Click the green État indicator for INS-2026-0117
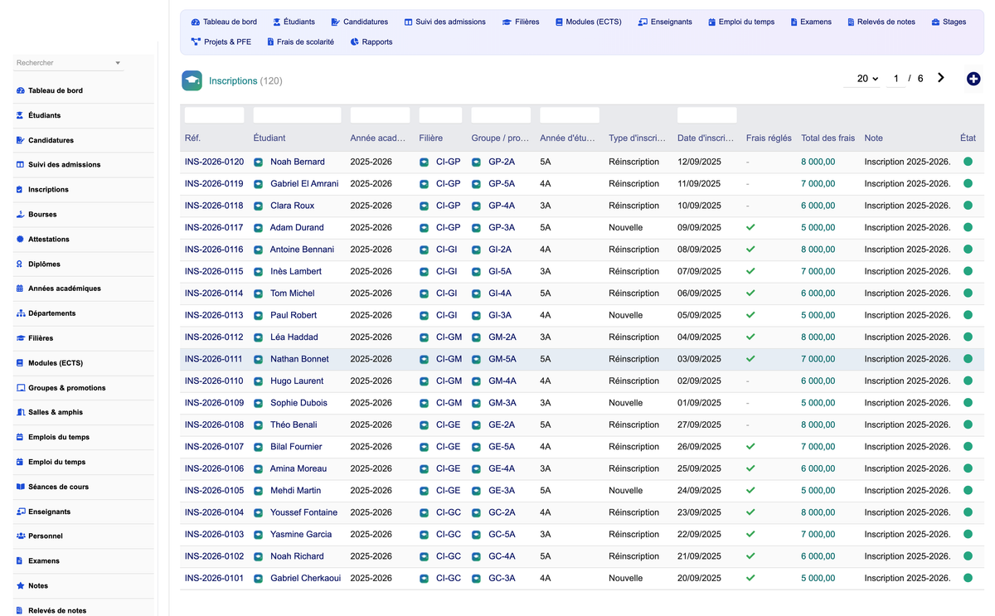Screen dimensions: 995x616 [x=968, y=227]
